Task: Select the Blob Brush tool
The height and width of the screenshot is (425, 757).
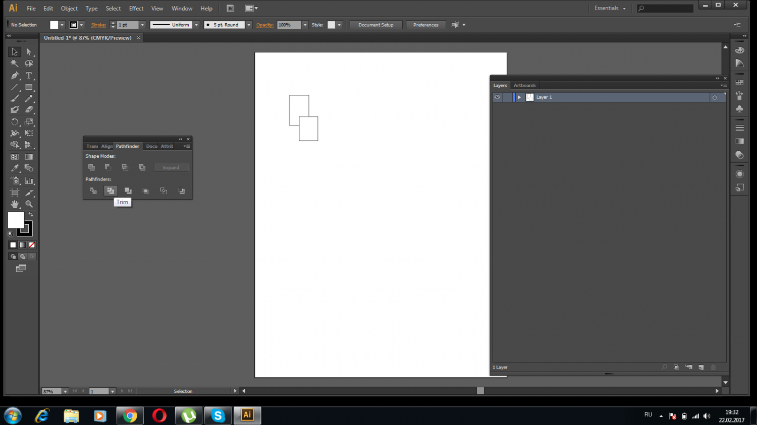Action: point(15,110)
